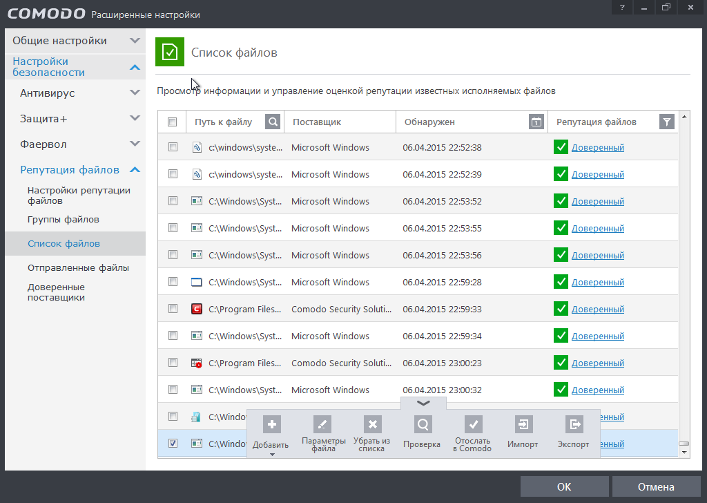This screenshot has height=503, width=707.
Task: Collapse bottom toolbar with chevron handle
Action: click(423, 404)
